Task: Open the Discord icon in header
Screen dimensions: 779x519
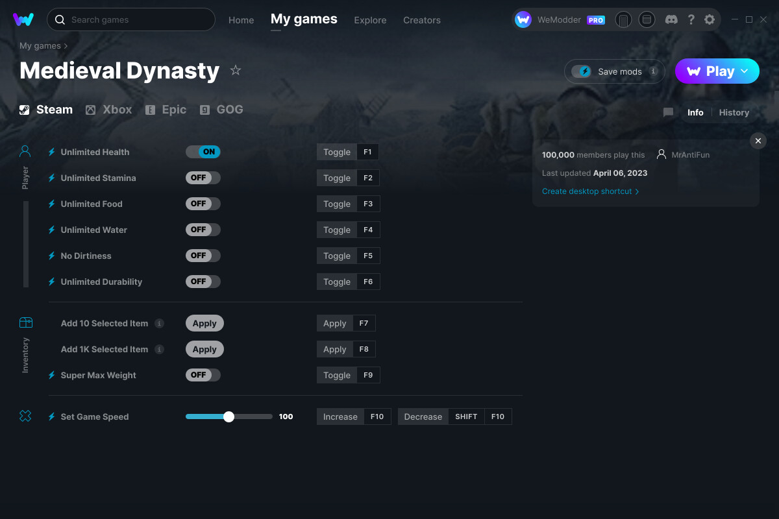Action: coord(672,19)
